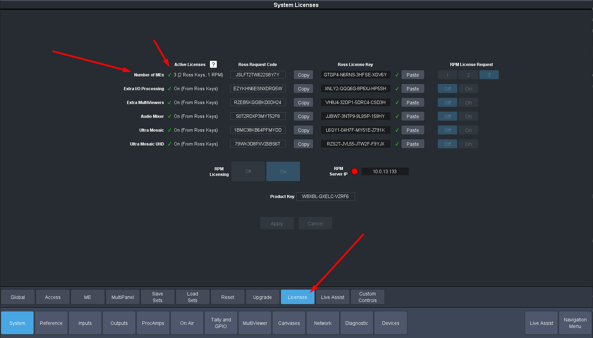This screenshot has height=338, width=593.
Task: Click the Number of MEs license key field
Action: click(x=355, y=75)
